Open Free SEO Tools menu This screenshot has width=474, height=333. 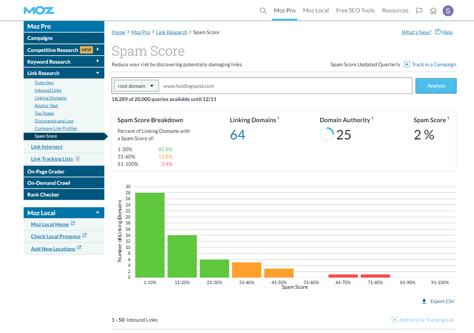[x=355, y=11]
